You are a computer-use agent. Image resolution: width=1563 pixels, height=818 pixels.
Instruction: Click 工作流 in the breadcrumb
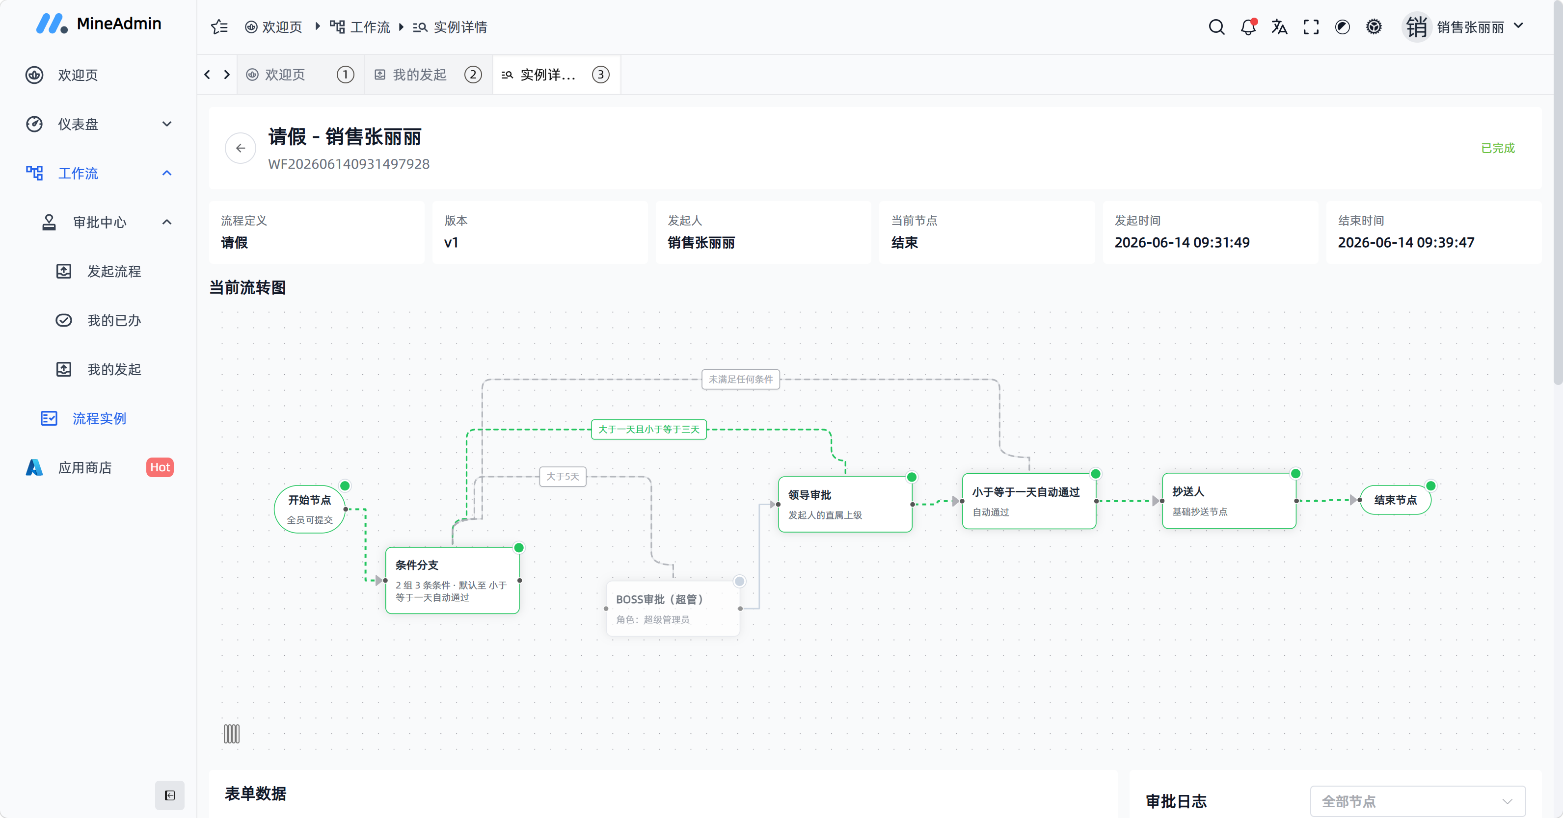point(360,26)
